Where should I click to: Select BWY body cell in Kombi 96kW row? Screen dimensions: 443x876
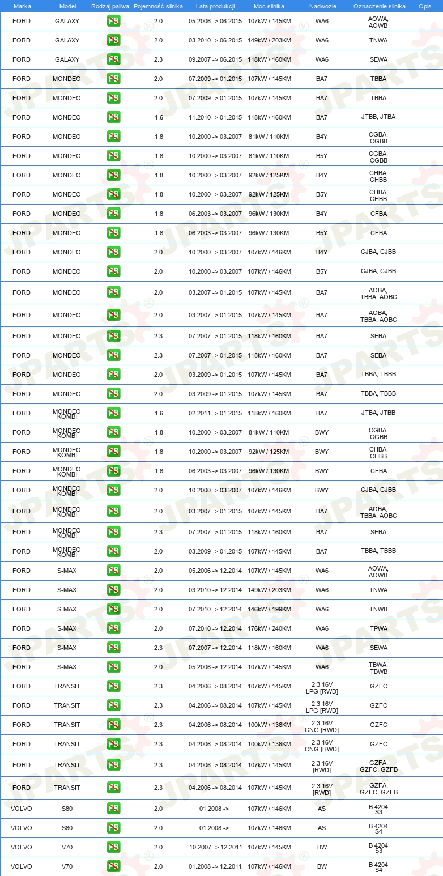(x=322, y=471)
